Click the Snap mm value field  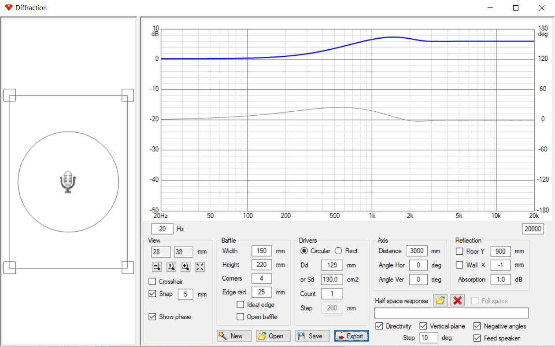(x=185, y=294)
